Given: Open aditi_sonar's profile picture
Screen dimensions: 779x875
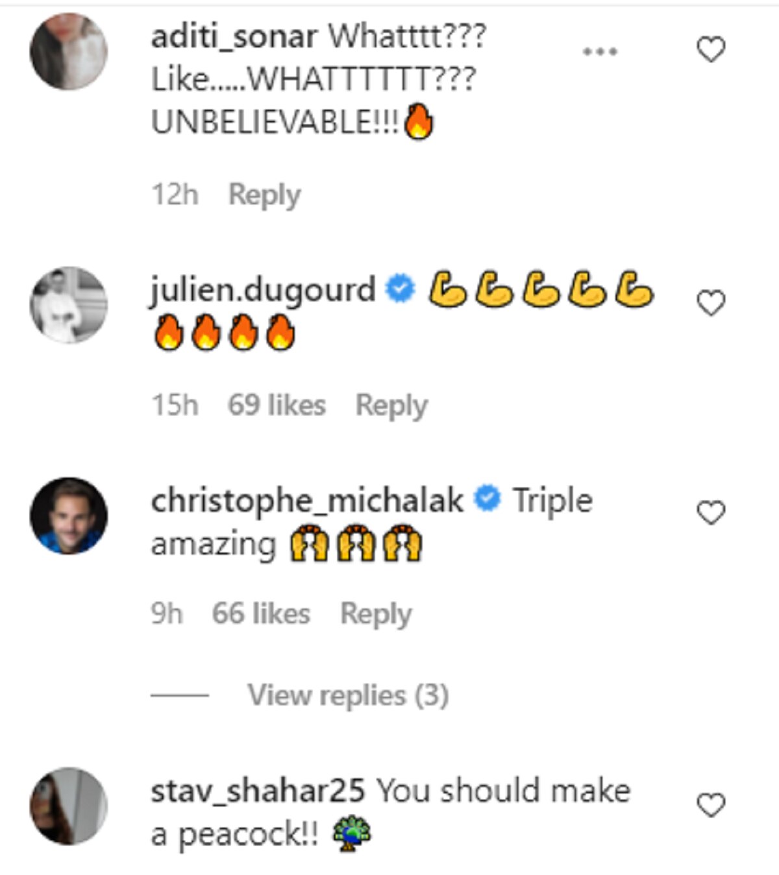Looking at the screenshot, I should click(x=69, y=51).
